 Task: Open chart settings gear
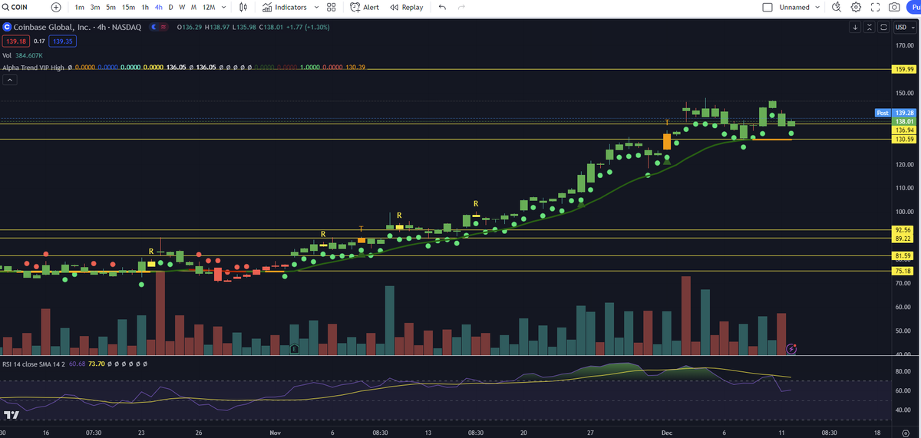coord(856,7)
